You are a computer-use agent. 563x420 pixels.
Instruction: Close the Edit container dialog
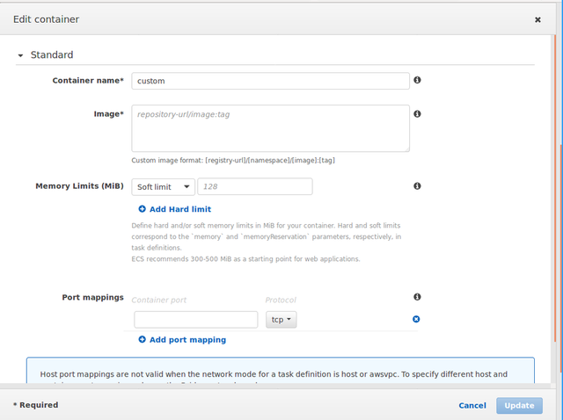coord(537,19)
